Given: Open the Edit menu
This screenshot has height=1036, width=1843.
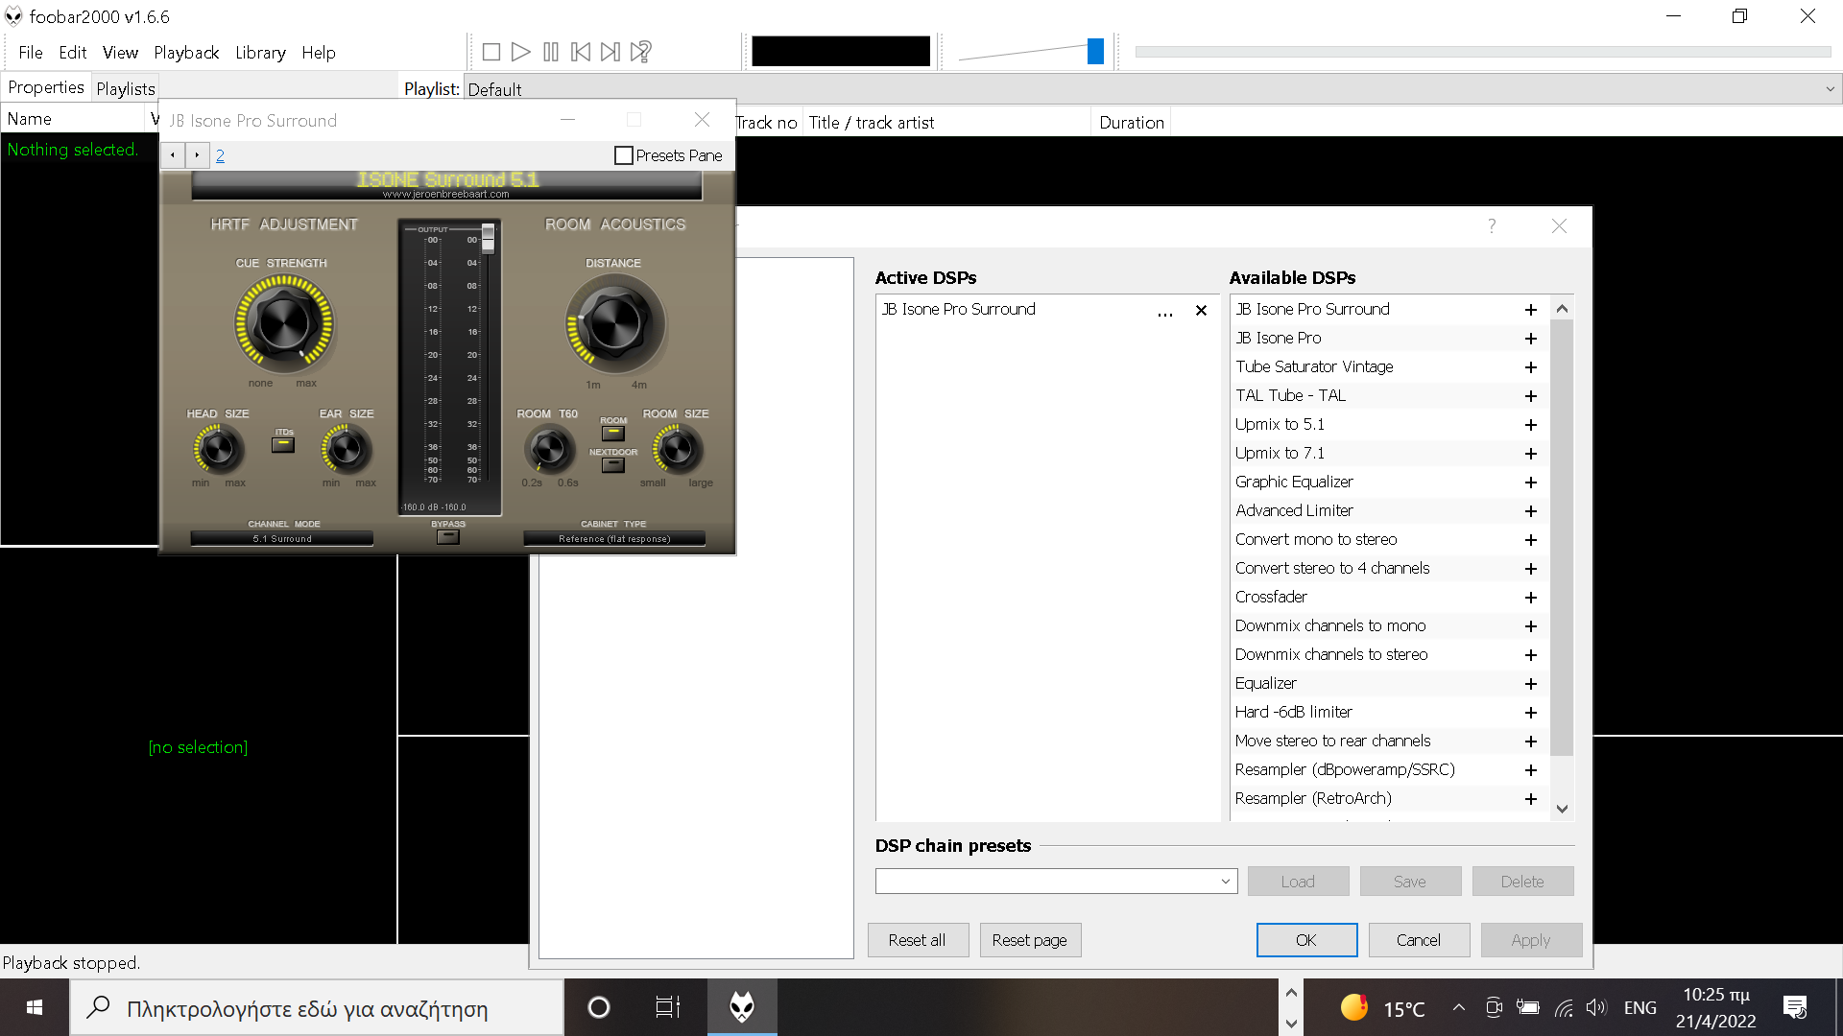Looking at the screenshot, I should 73,53.
